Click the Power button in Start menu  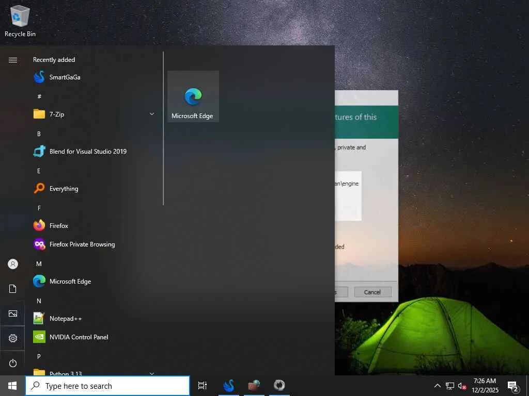coord(13,363)
